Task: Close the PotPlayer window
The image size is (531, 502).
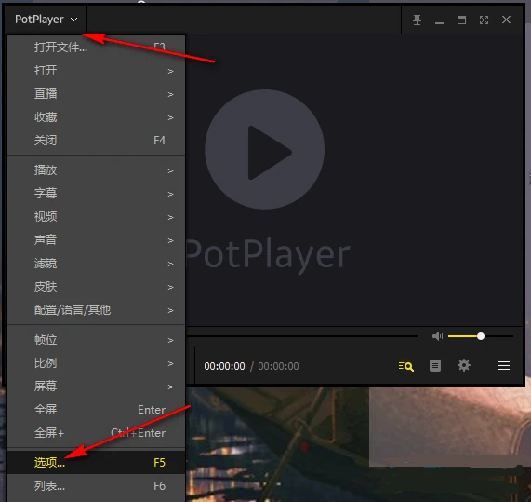Action: pyautogui.click(x=506, y=20)
